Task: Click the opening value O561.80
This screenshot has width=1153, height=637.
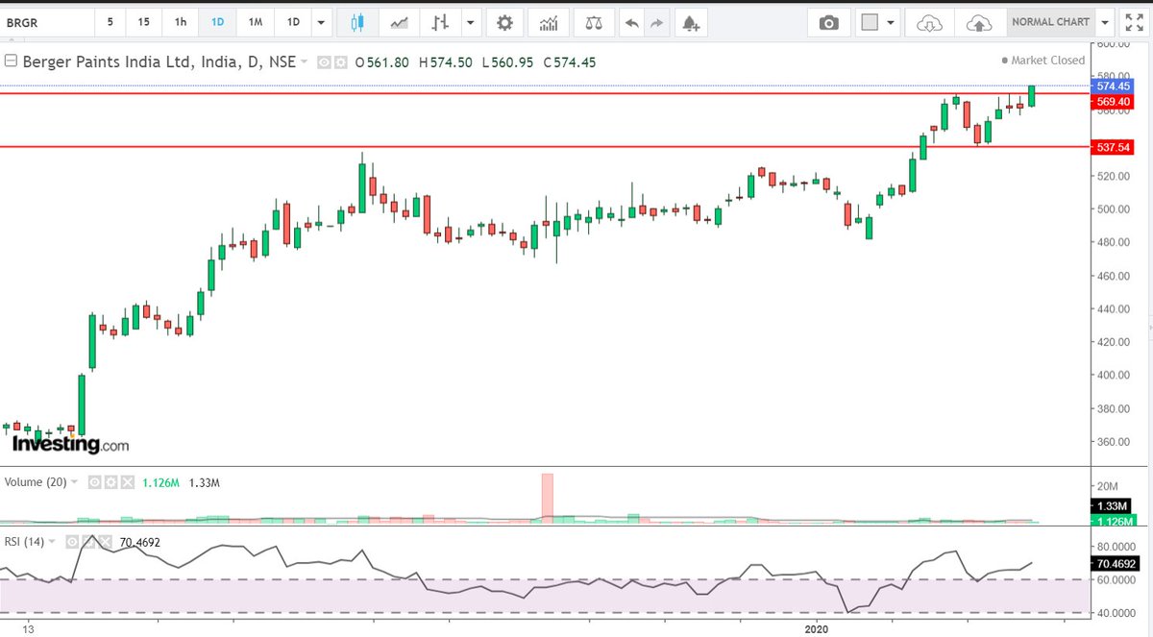Action: pyautogui.click(x=382, y=62)
